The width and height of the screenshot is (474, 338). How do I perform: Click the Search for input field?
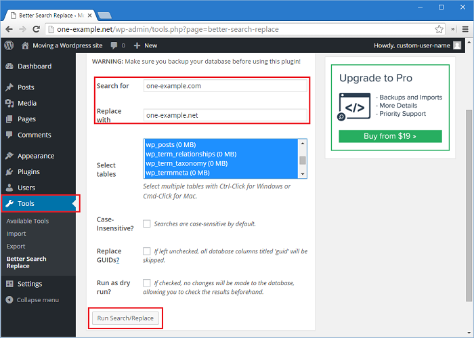(x=225, y=86)
